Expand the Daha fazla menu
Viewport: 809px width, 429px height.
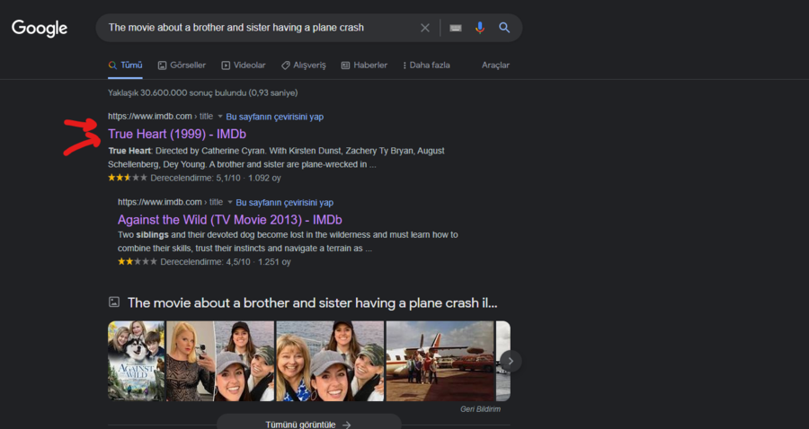coord(426,66)
